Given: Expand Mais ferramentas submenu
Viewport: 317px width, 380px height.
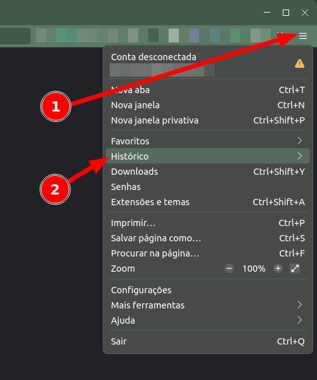Looking at the screenshot, I should 208,305.
